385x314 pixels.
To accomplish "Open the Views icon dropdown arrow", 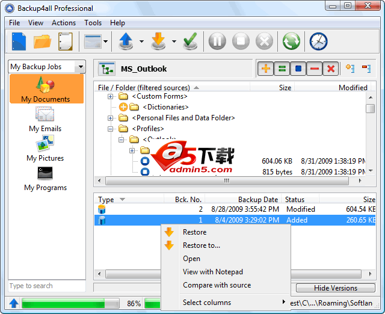I will point(106,42).
